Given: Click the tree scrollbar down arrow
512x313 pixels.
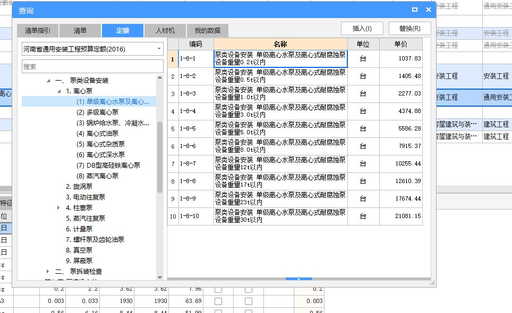Looking at the screenshot, I should 160,277.
